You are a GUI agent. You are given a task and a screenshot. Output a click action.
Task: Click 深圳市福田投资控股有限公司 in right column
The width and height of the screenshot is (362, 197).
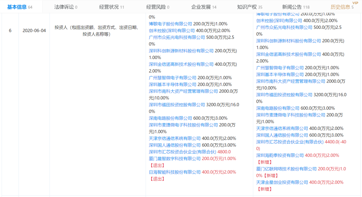(284, 95)
